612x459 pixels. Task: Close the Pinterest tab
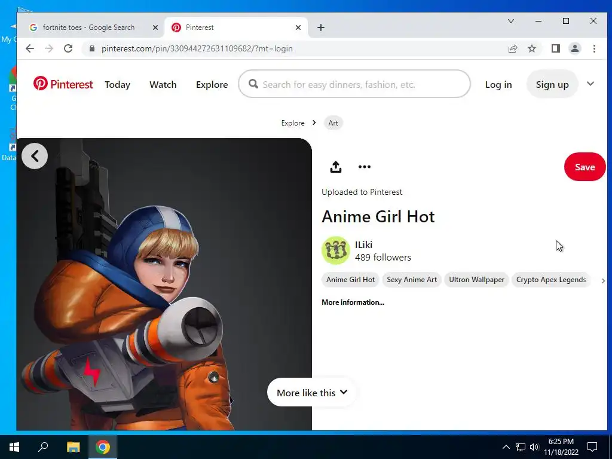point(298,27)
